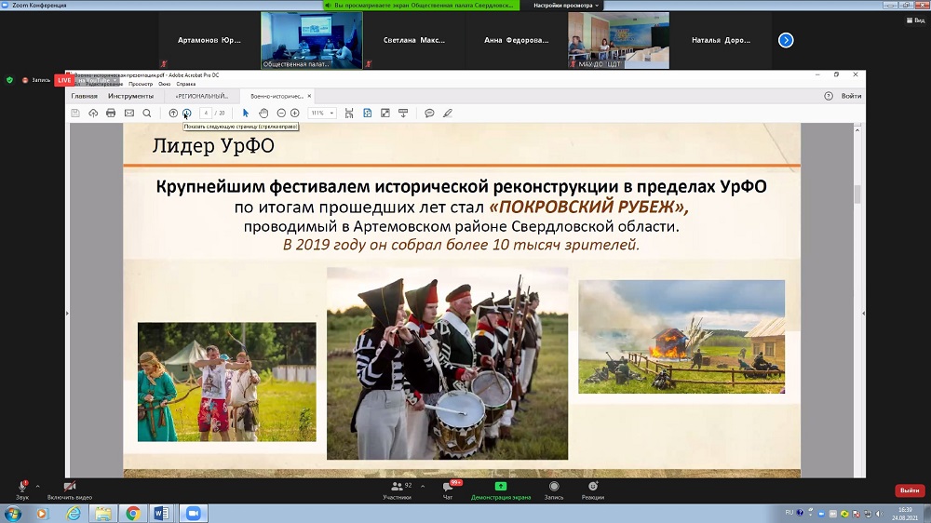This screenshot has width=931, height=523.
Task: Select the МАУ ДО ЦДТ video thumbnail
Action: coord(619,40)
